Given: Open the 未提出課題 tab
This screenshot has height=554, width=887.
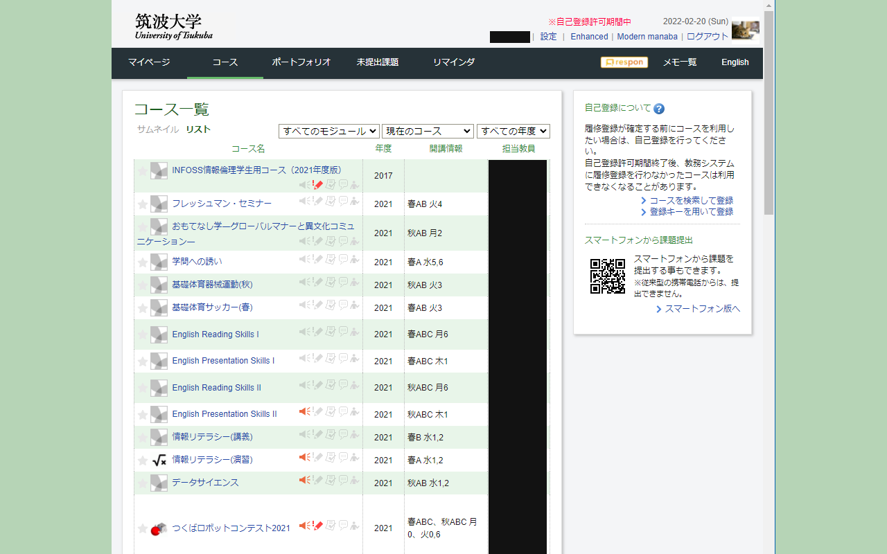Looking at the screenshot, I should tap(377, 62).
